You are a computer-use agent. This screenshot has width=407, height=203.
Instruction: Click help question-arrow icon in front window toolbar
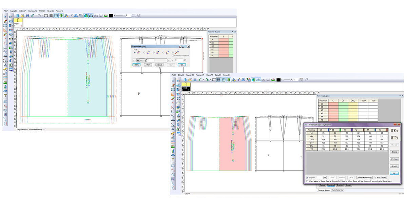click(x=306, y=80)
